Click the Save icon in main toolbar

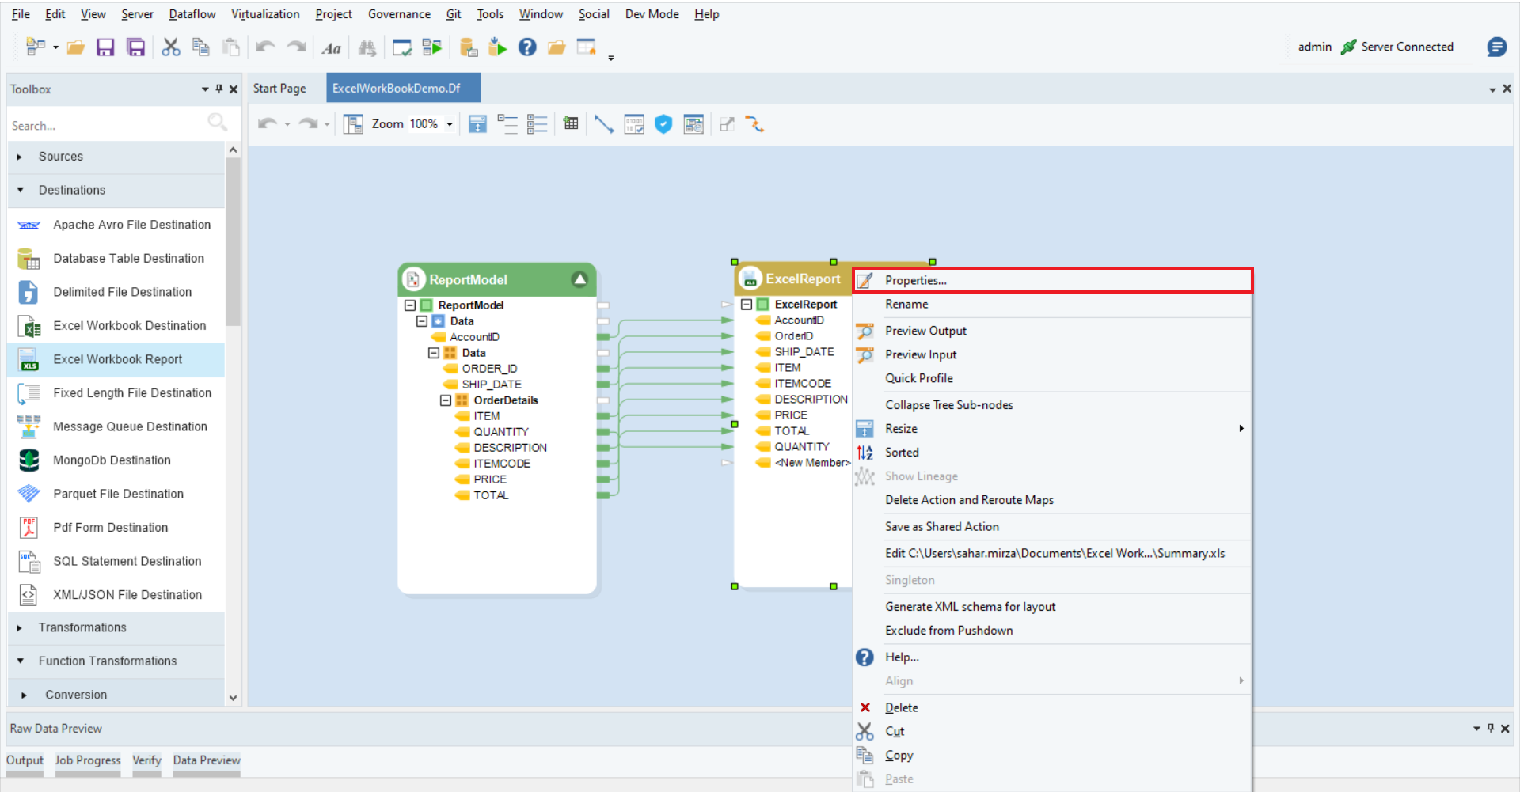105,47
